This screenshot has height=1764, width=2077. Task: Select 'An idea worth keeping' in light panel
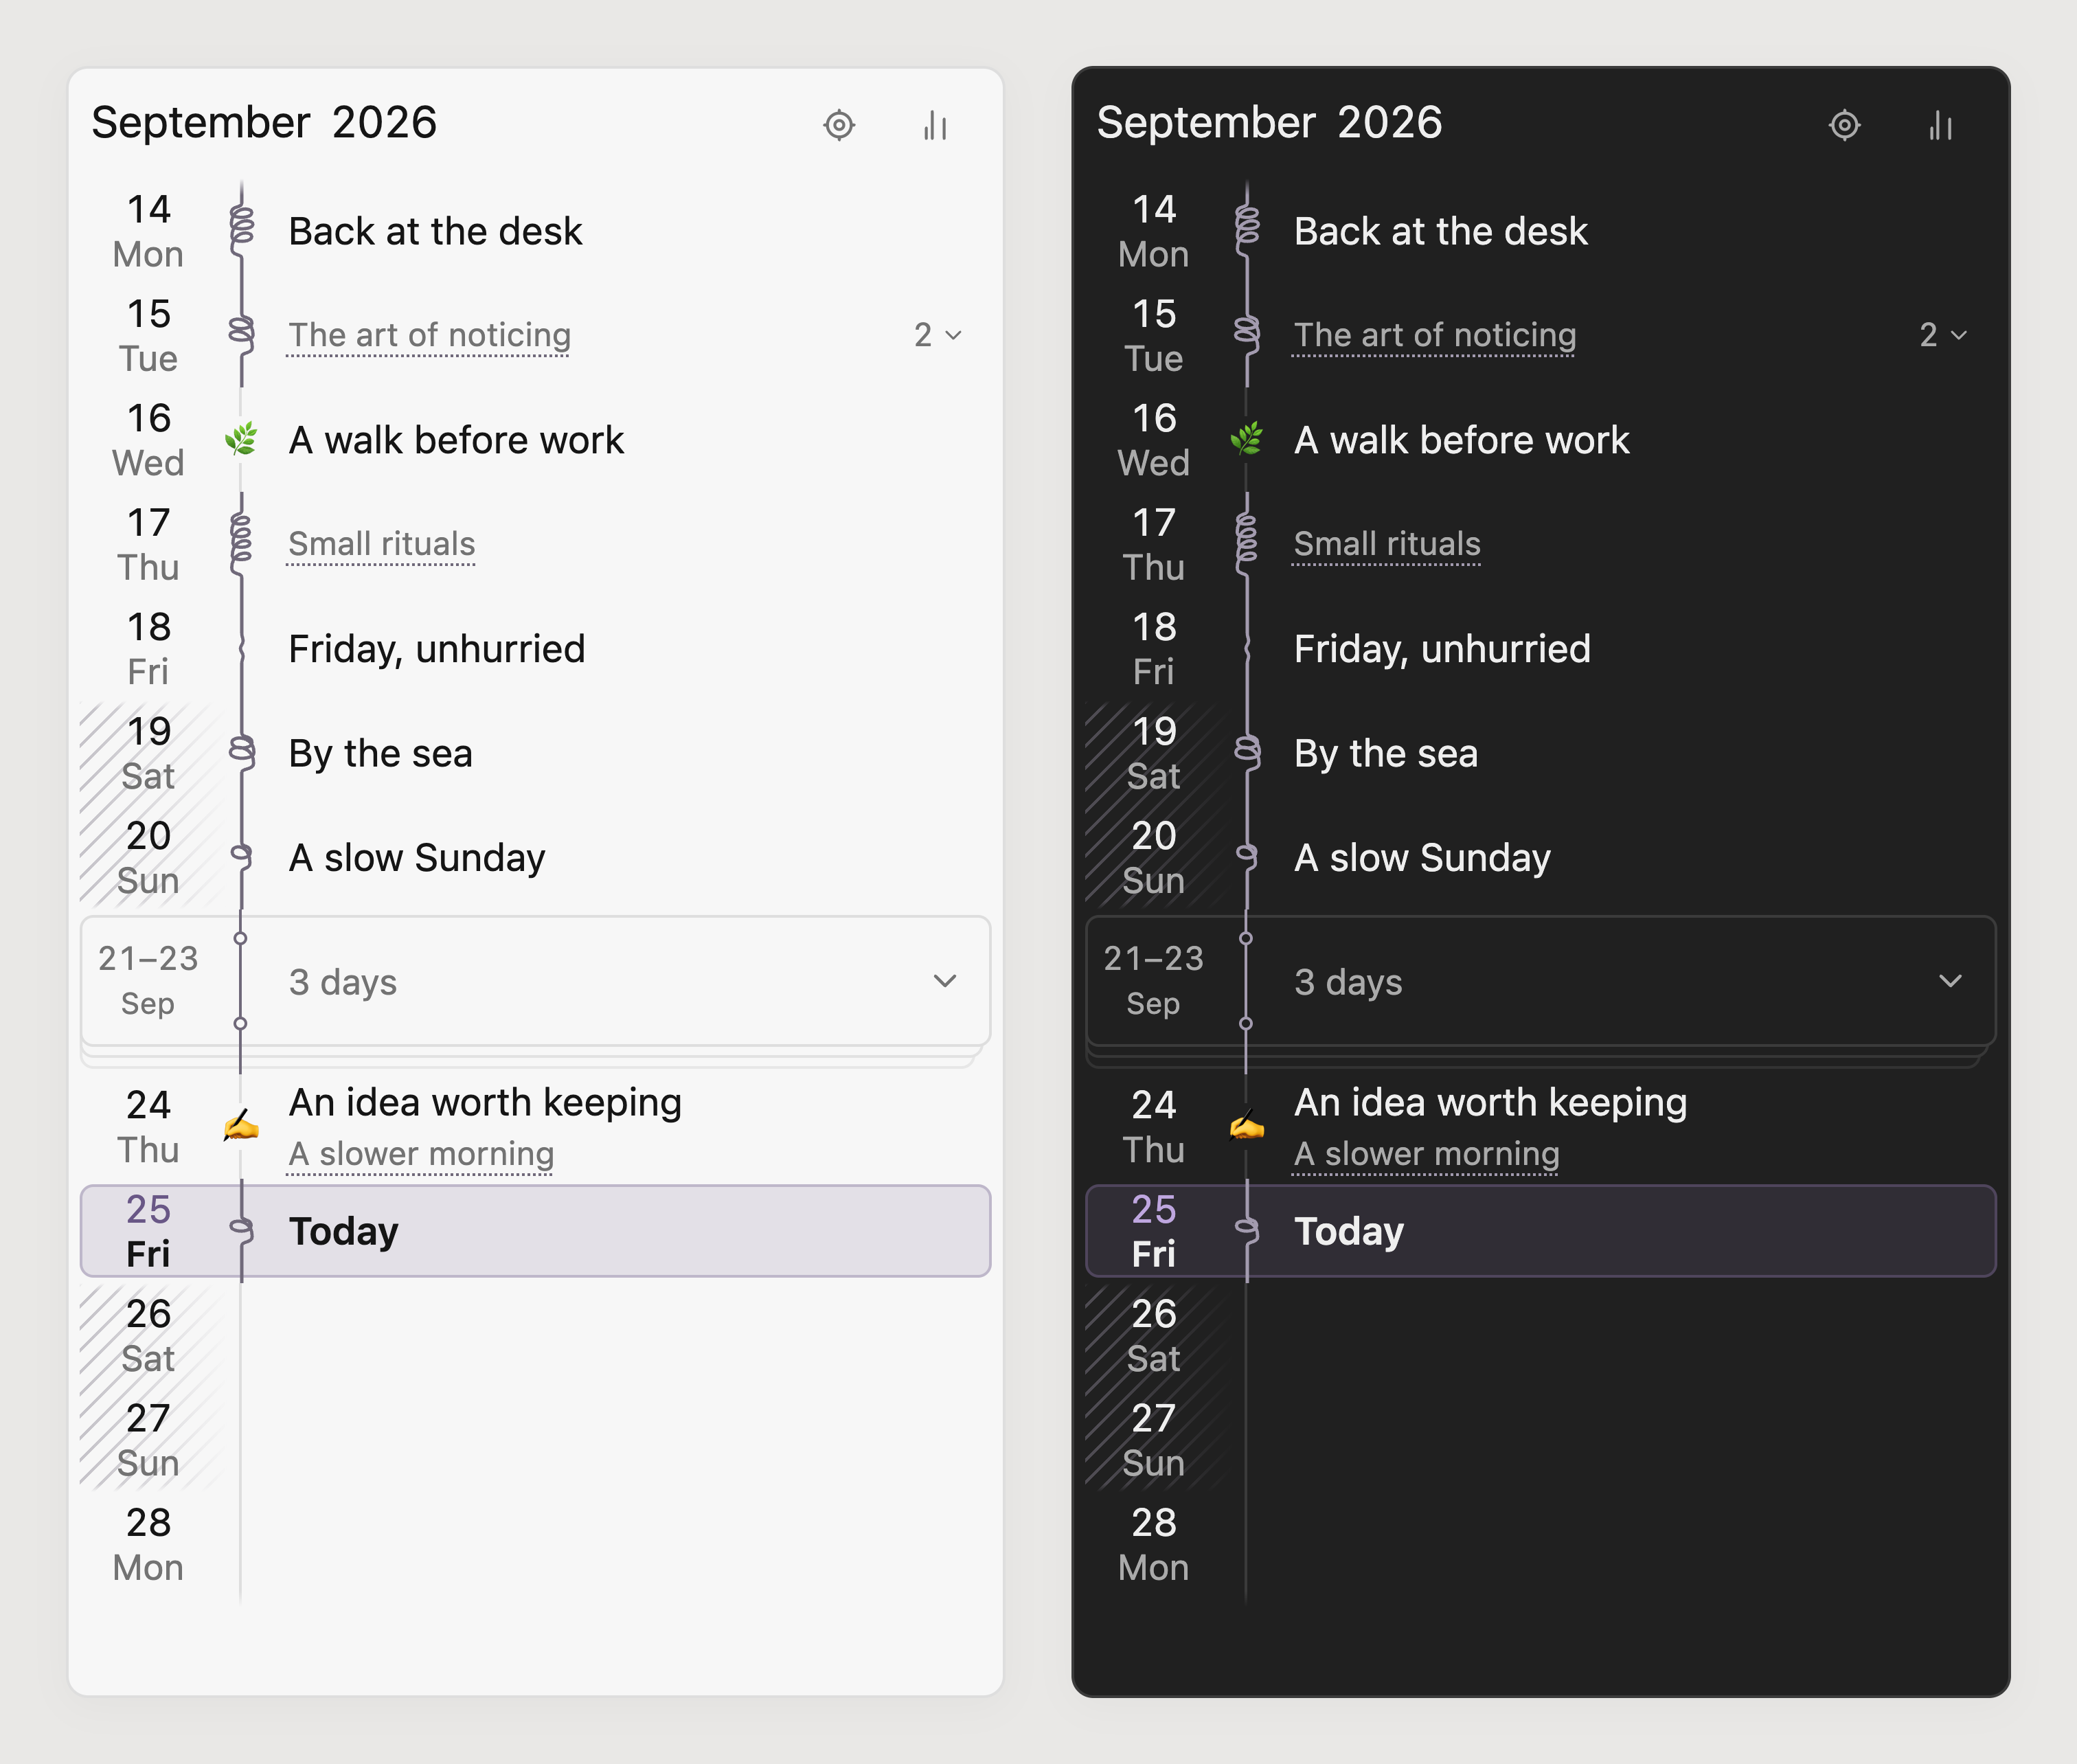pos(485,1102)
